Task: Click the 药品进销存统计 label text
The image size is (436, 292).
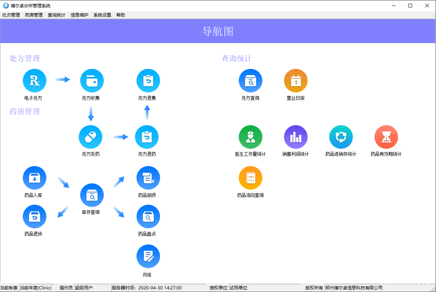Action: pos(341,154)
